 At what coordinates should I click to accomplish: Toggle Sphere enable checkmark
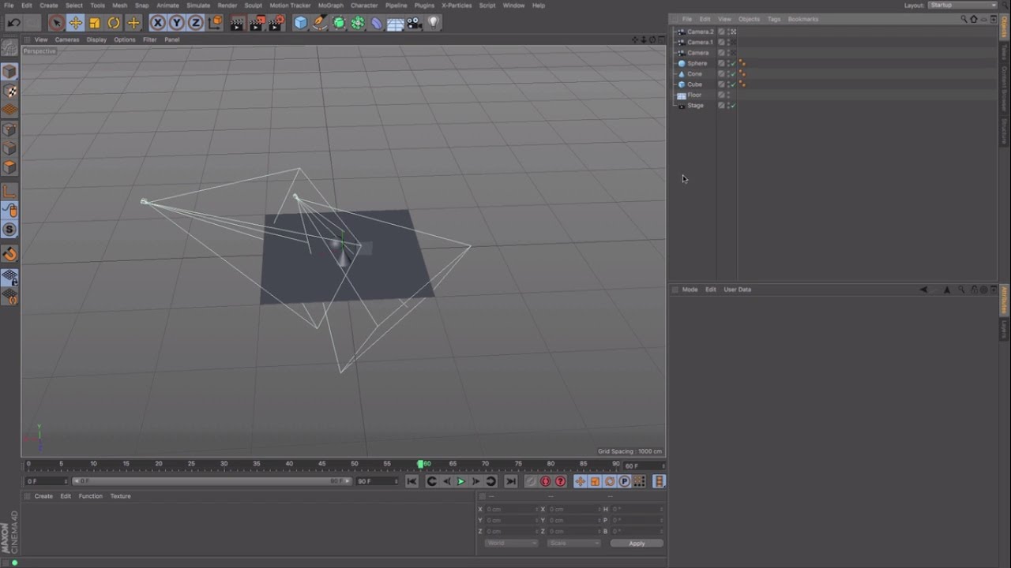coord(734,63)
